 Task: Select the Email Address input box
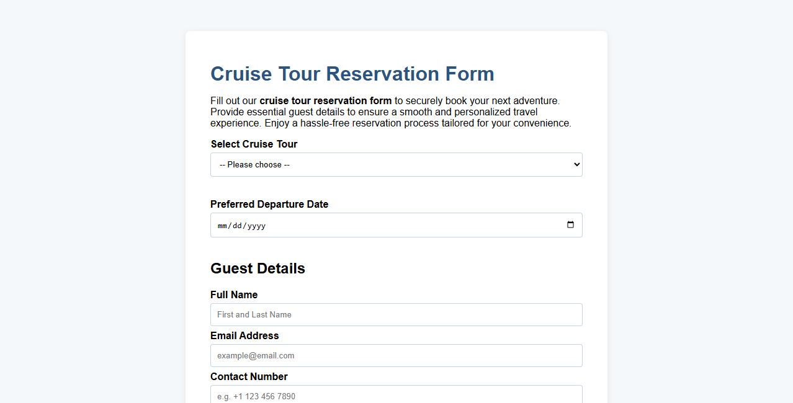[396, 355]
